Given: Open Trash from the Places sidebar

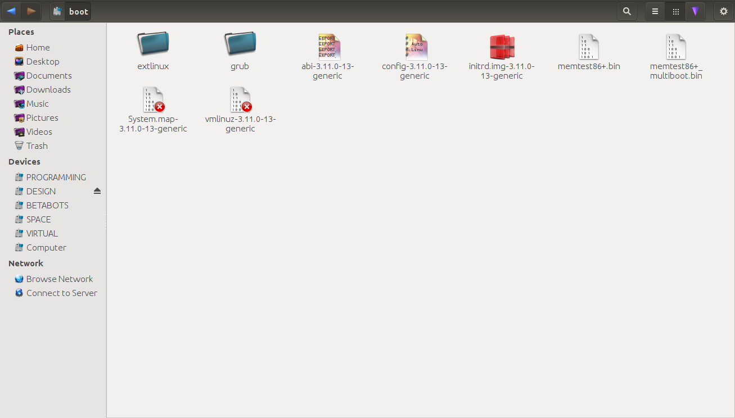Looking at the screenshot, I should click(x=37, y=146).
